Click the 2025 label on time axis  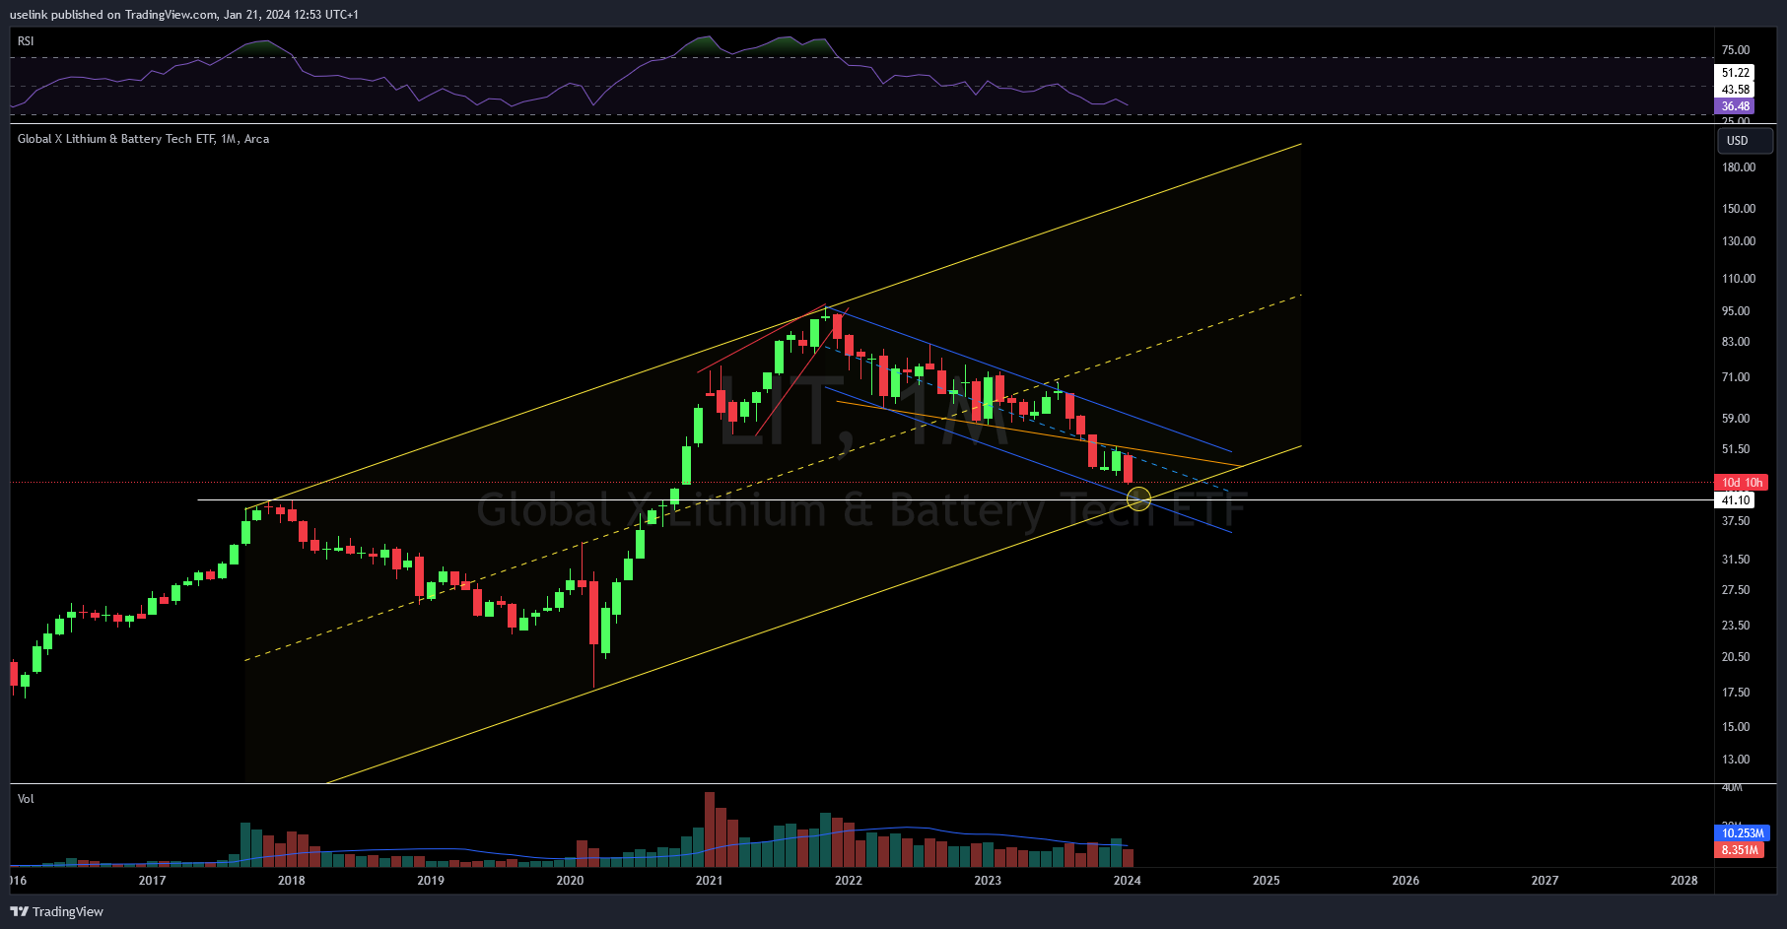(x=1266, y=881)
